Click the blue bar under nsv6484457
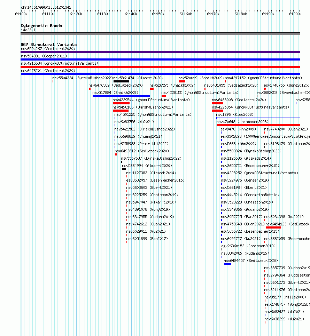The height and width of the screenshot is (336, 310). 227,264
